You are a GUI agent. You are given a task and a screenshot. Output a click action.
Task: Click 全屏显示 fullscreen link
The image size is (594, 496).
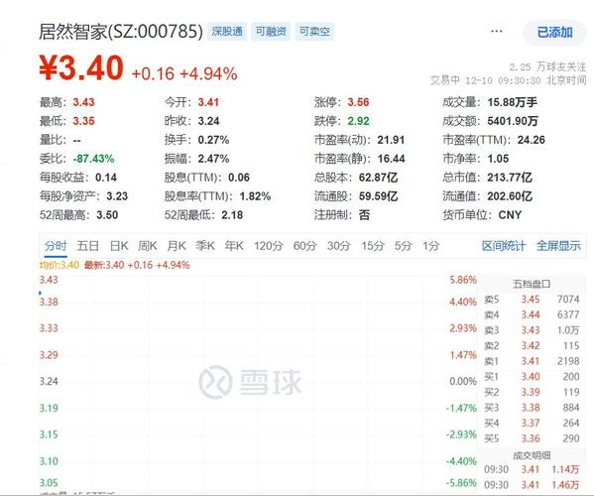558,246
